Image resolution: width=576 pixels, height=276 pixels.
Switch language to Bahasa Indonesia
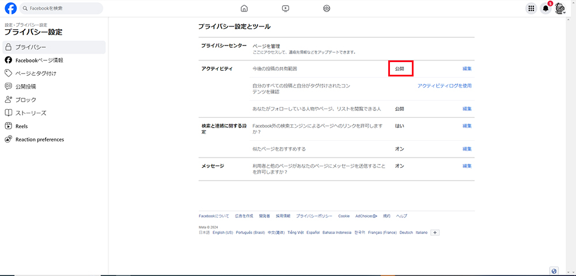click(337, 233)
